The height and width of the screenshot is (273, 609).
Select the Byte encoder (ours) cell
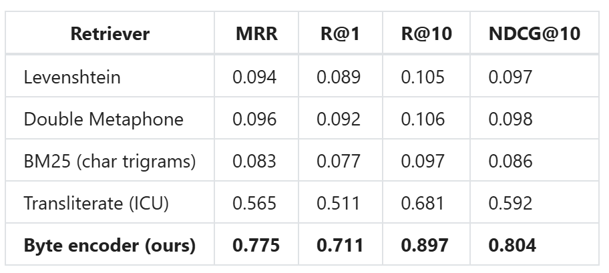coord(110,245)
